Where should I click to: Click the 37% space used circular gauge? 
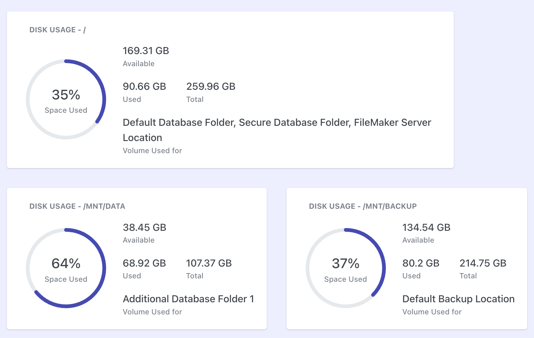point(345,268)
